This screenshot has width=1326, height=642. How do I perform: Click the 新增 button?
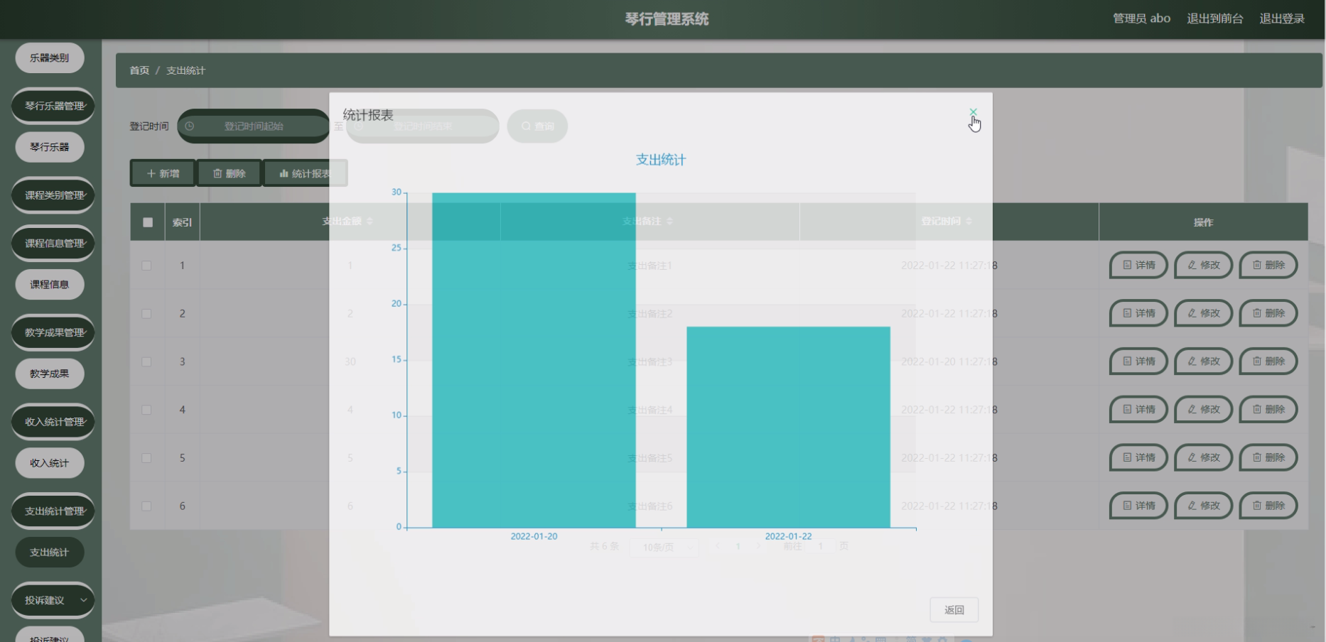[x=163, y=173]
